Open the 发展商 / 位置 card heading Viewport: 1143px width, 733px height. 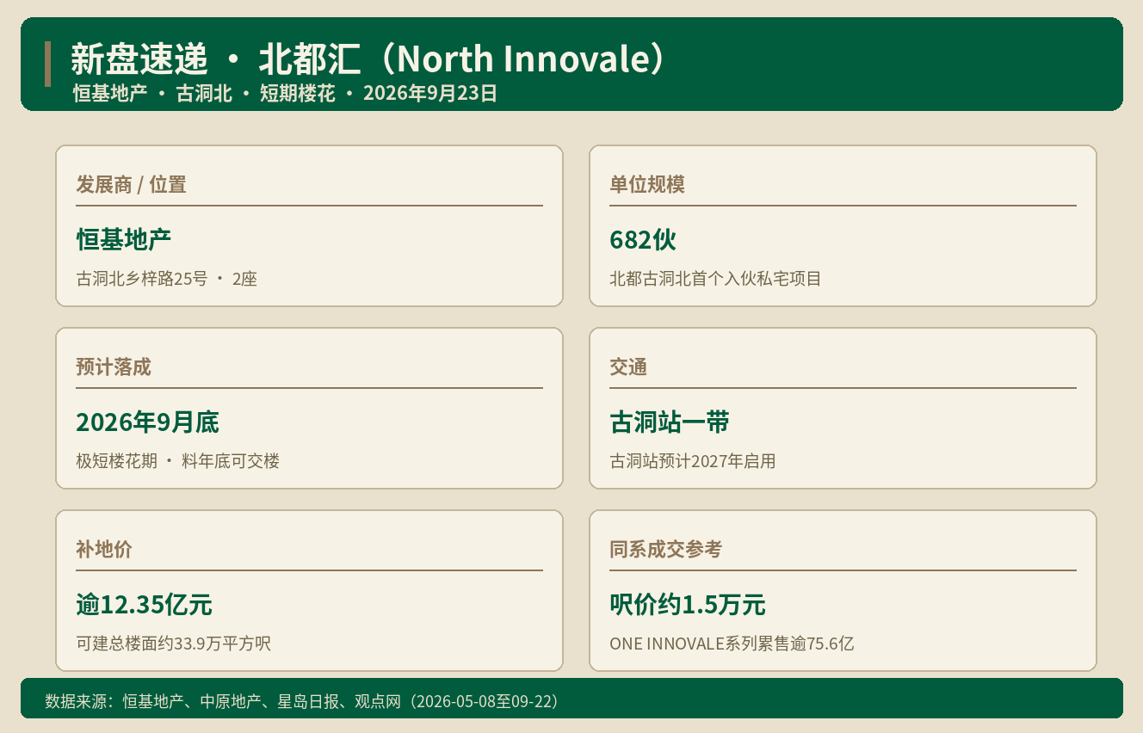(131, 184)
